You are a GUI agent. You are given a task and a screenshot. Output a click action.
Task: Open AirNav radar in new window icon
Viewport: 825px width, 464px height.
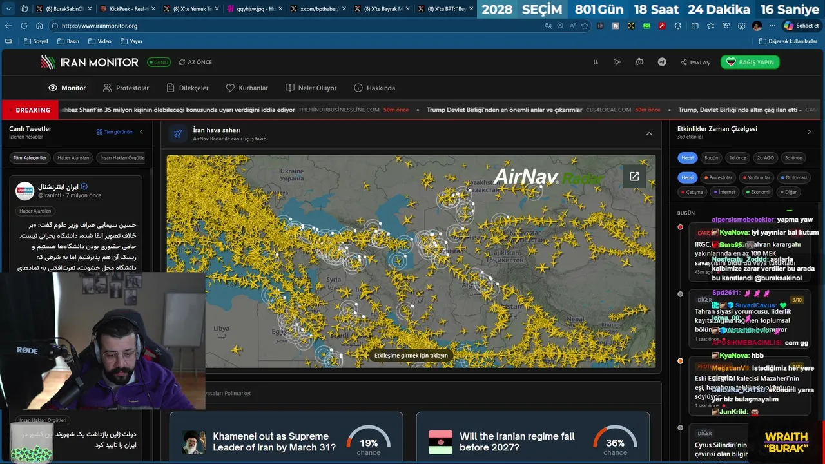634,176
